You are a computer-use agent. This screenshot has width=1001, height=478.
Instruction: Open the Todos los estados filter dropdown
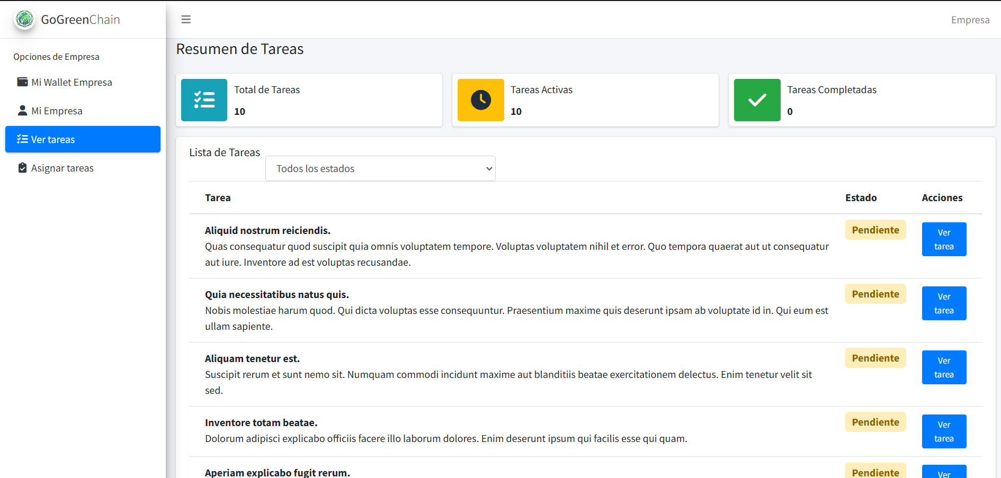click(x=380, y=168)
